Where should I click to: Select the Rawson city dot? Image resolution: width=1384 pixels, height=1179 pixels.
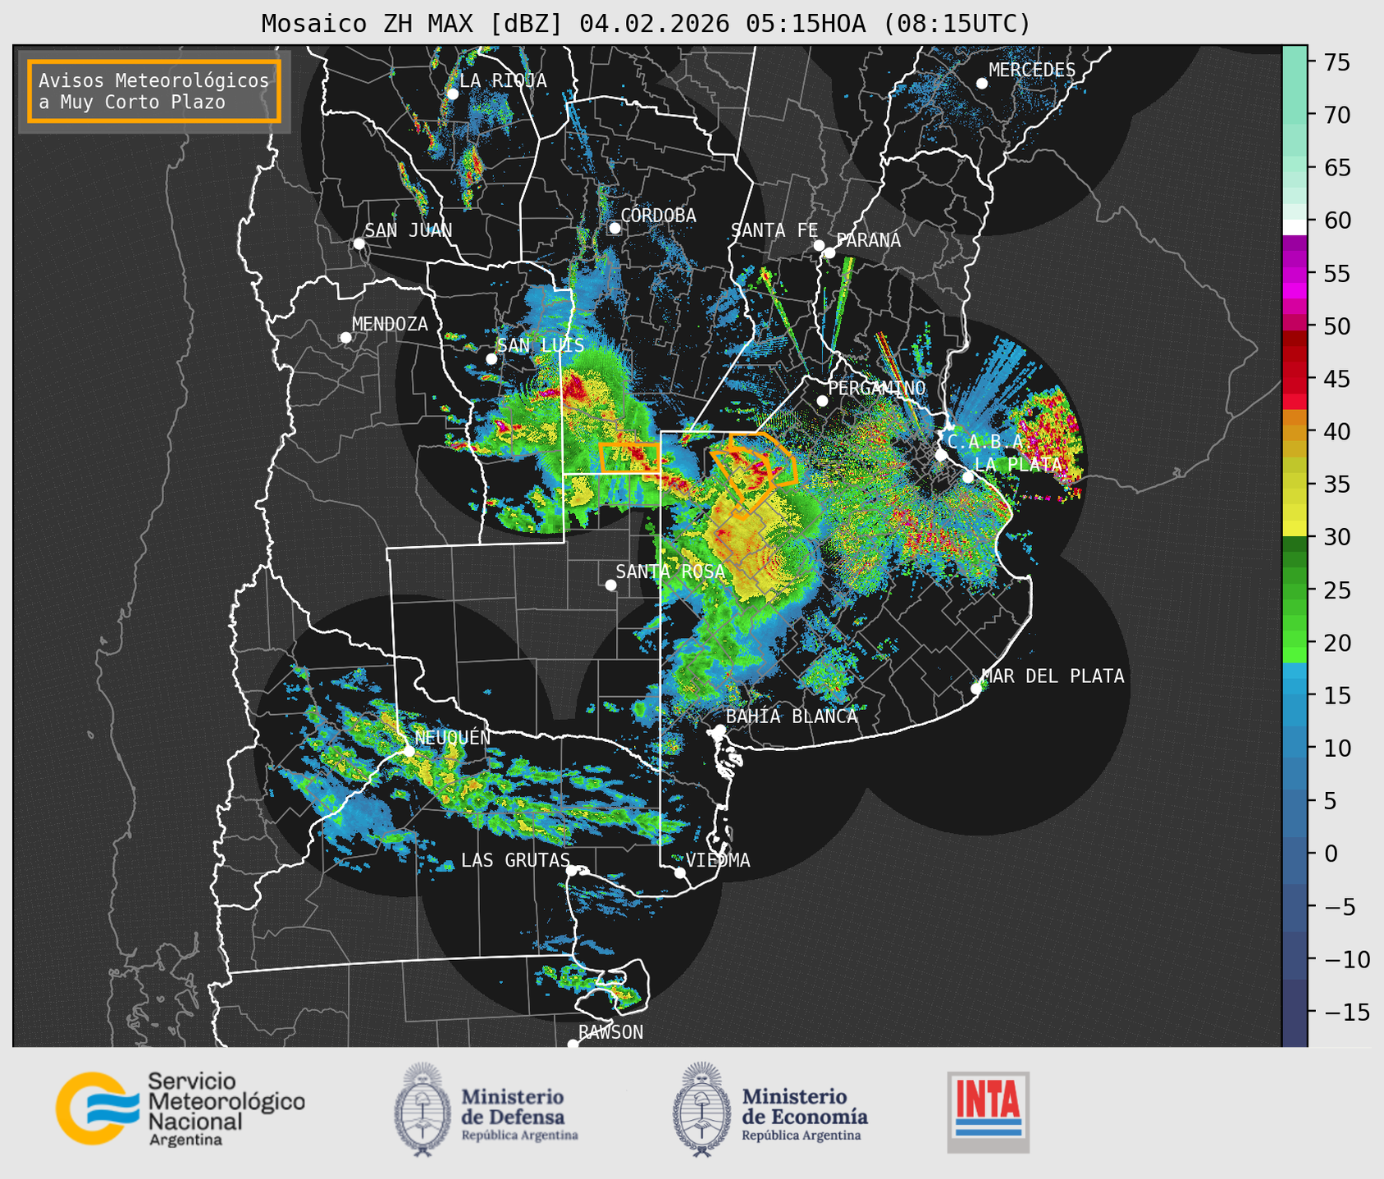click(x=573, y=1045)
